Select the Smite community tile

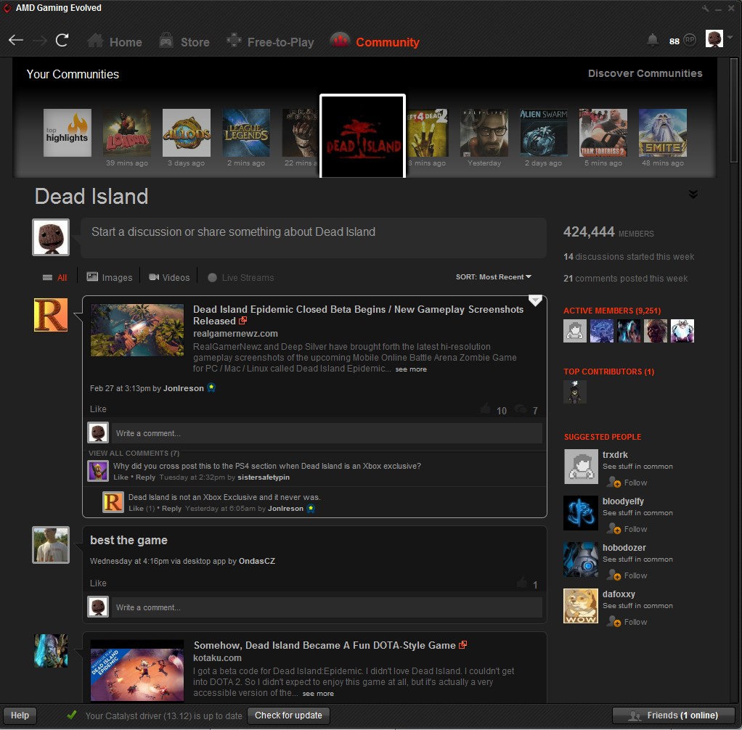tap(662, 133)
